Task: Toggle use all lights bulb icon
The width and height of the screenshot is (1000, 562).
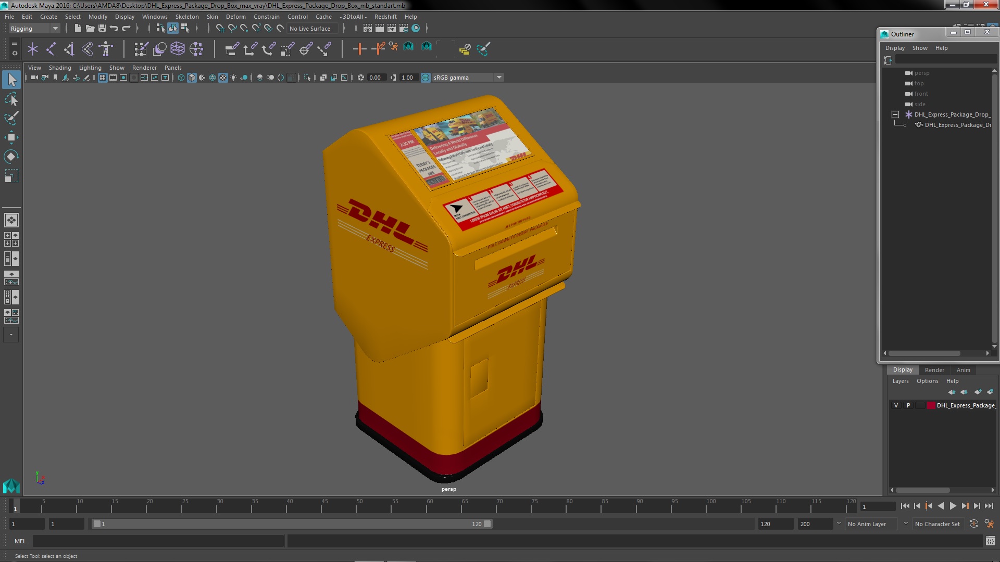Action: [233, 78]
